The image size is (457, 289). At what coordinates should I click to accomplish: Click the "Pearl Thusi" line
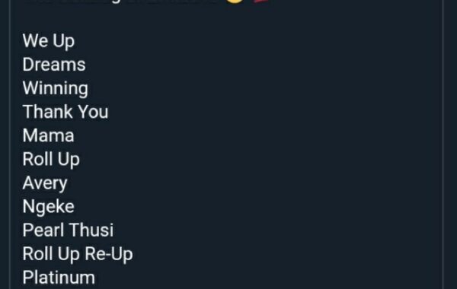click(68, 230)
